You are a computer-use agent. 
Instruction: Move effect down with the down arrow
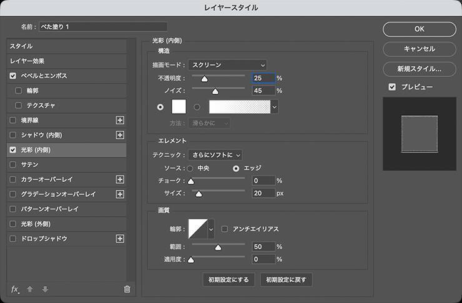45,289
